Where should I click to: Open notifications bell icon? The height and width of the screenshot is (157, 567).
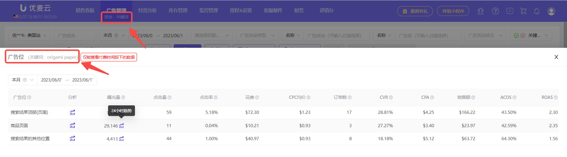click(537, 11)
